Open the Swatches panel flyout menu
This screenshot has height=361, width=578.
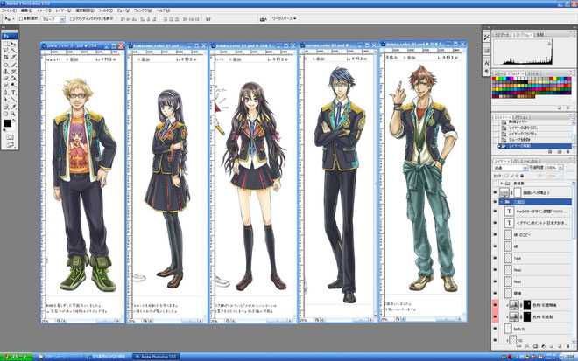pyautogui.click(x=573, y=74)
